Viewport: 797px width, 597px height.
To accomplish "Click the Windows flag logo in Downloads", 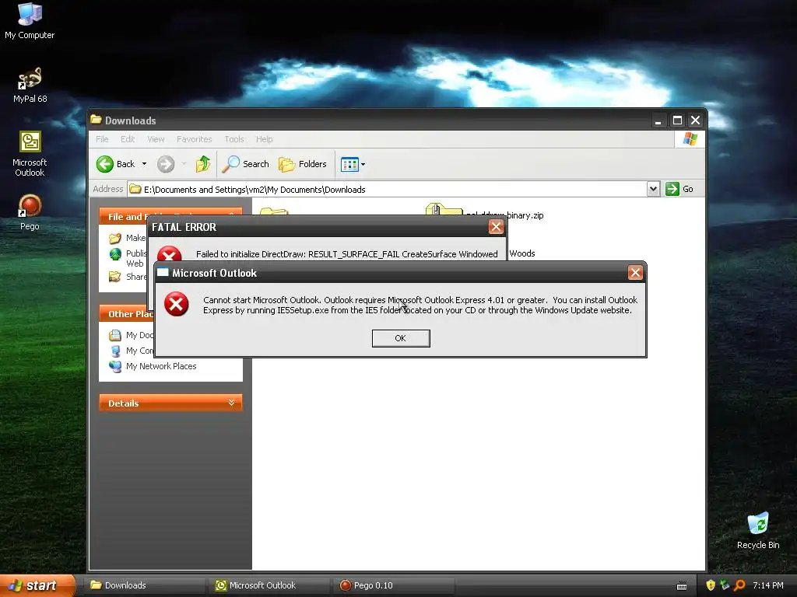I will point(690,138).
